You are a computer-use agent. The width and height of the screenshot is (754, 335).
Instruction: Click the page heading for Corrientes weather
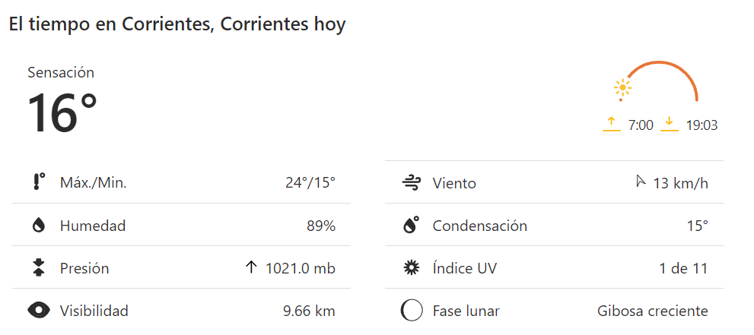(177, 24)
